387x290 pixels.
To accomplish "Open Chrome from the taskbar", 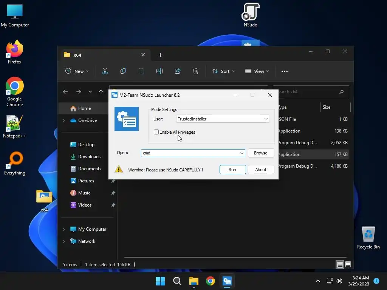I will (210, 281).
